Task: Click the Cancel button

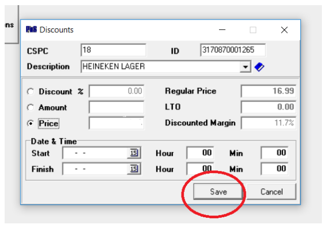Action: coord(271,192)
